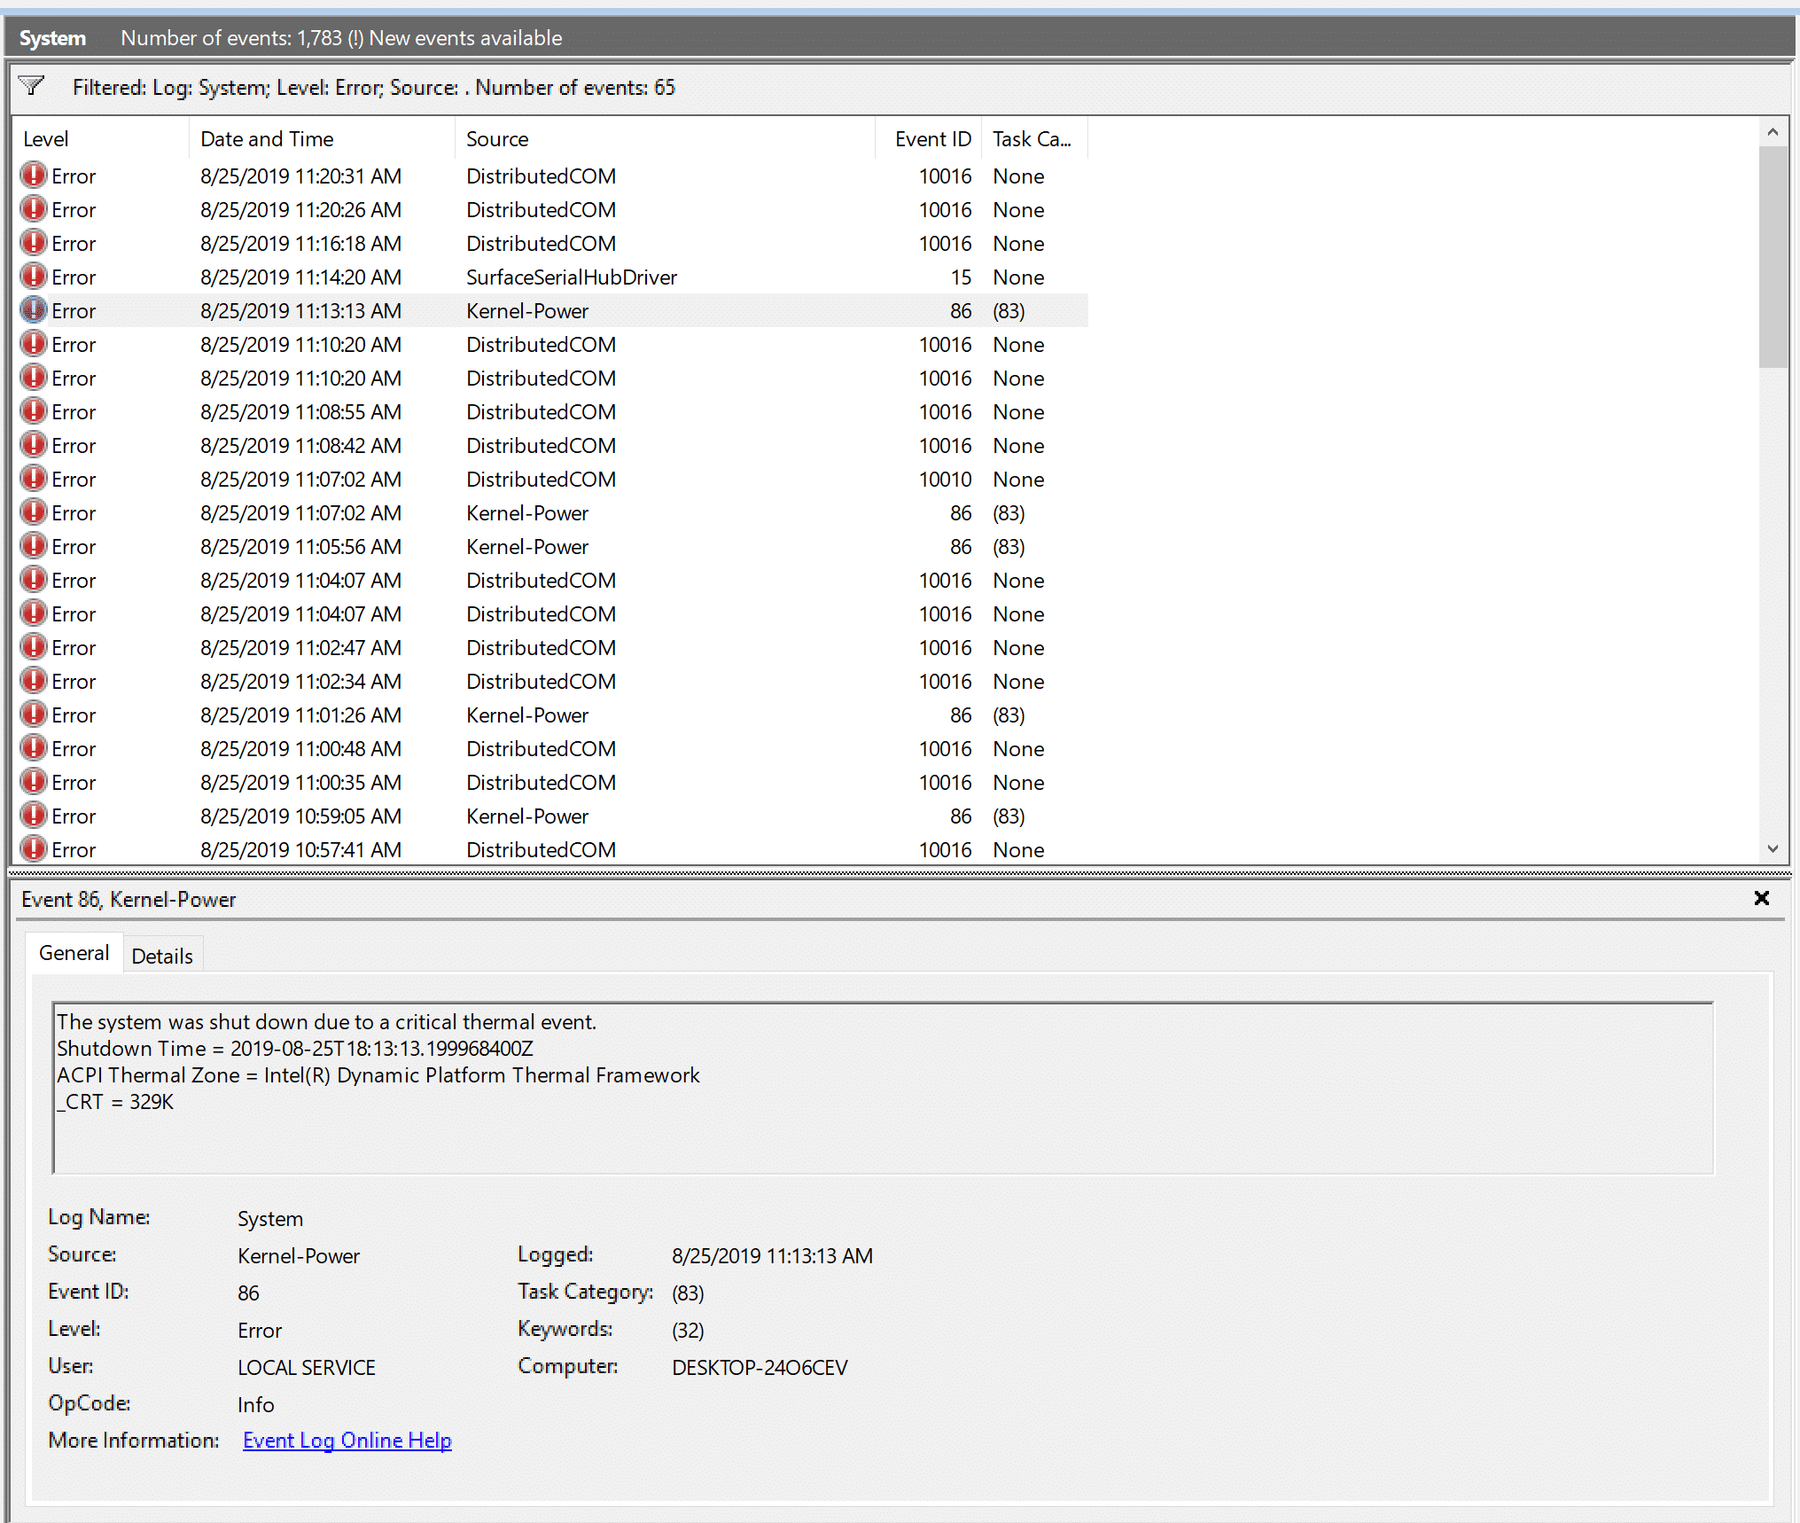
Task: Select Kernel-Power source at 11:07:02 AM
Action: 527,513
